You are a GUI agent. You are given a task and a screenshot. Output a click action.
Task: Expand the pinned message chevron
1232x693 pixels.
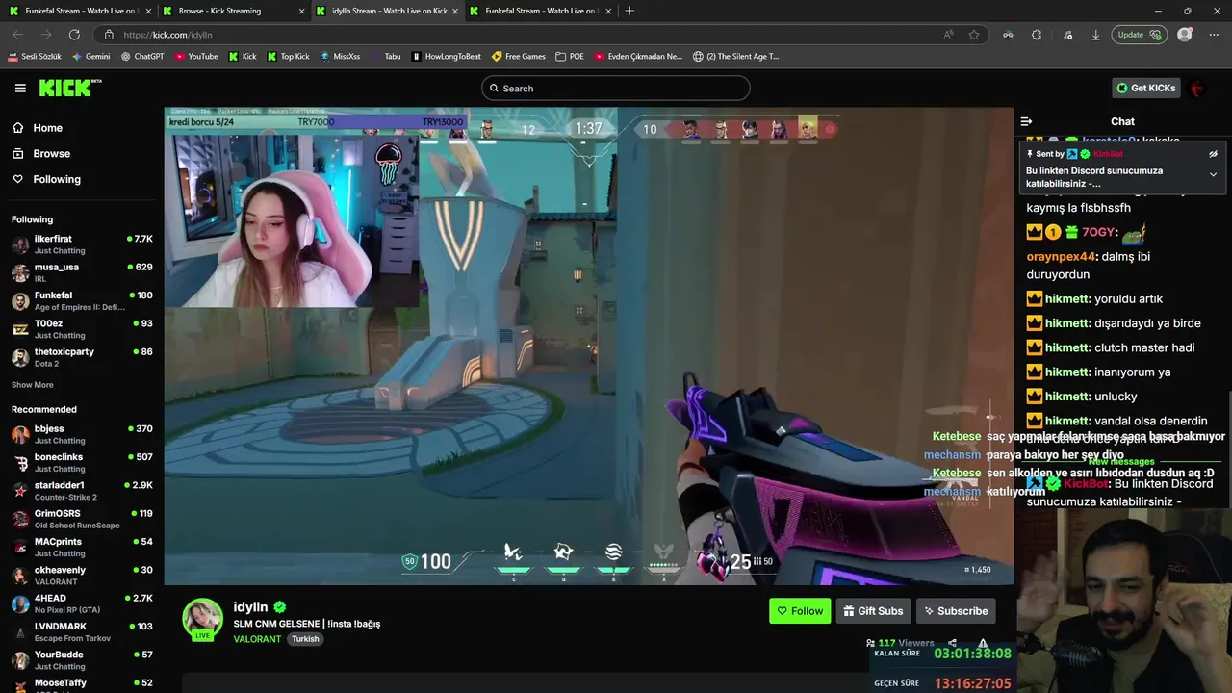tap(1213, 174)
